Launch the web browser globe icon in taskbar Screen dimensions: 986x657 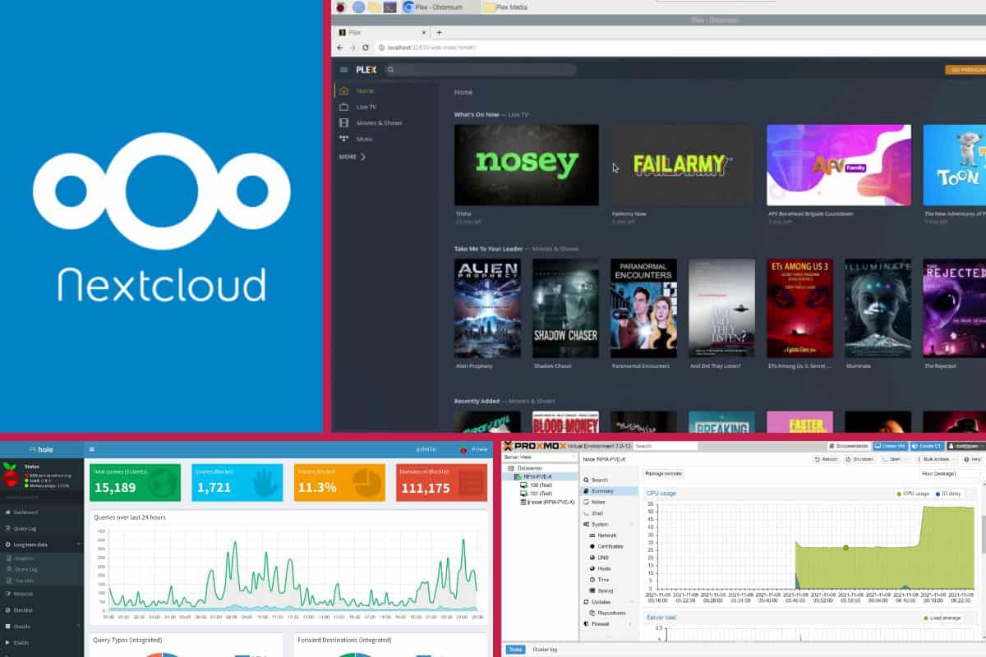point(358,7)
